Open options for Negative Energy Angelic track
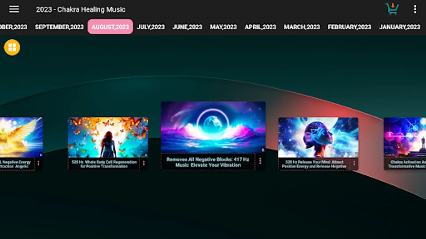This screenshot has width=426, height=239. pos(39,163)
